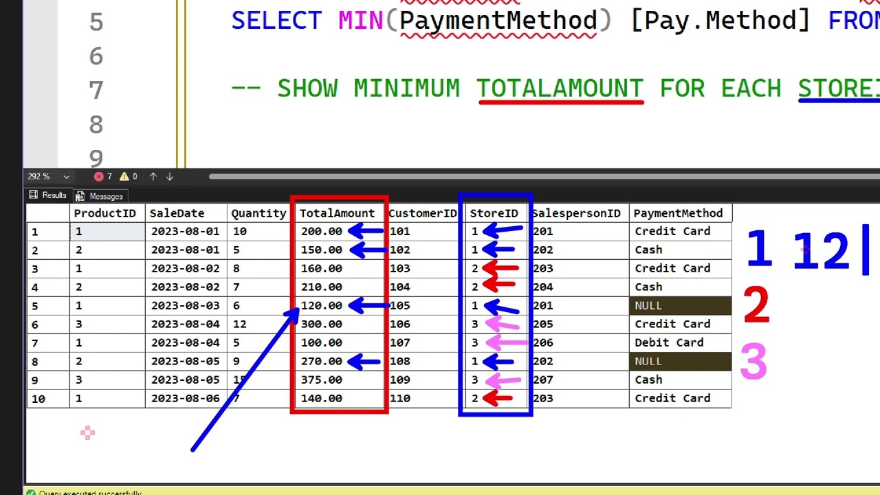
Task: Select NULL PaymentMethod cell in row 5
Action: pos(680,306)
